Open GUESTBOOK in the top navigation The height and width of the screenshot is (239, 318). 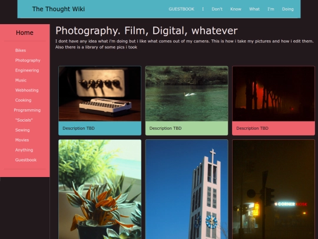181,9
